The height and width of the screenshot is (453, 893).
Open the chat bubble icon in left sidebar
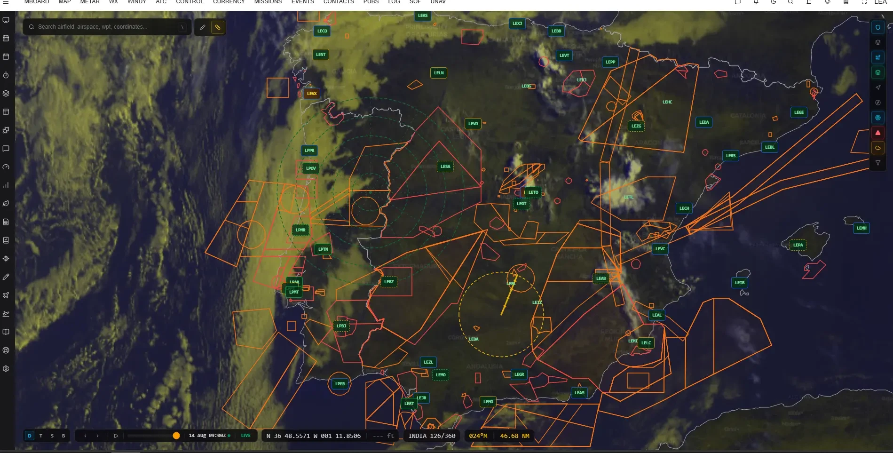(x=6, y=149)
